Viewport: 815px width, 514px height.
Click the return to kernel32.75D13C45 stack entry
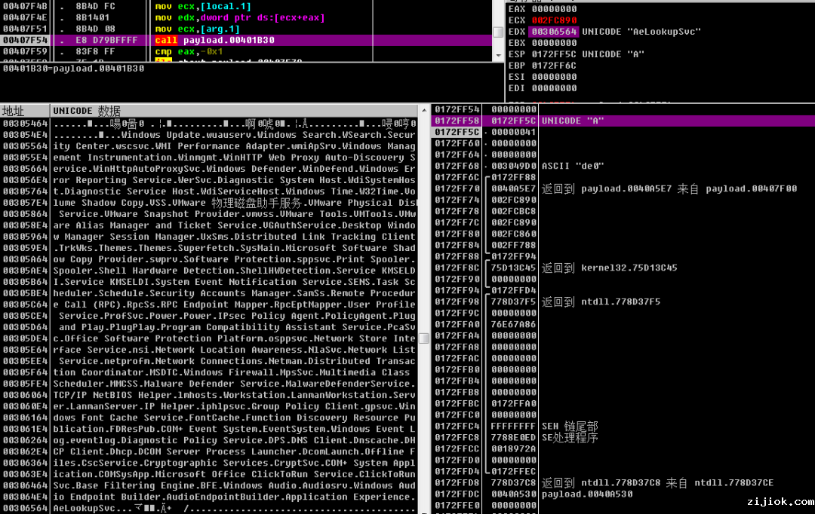pos(609,268)
